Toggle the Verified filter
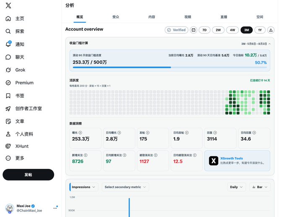The height and width of the screenshot is (217, 285). [176, 30]
